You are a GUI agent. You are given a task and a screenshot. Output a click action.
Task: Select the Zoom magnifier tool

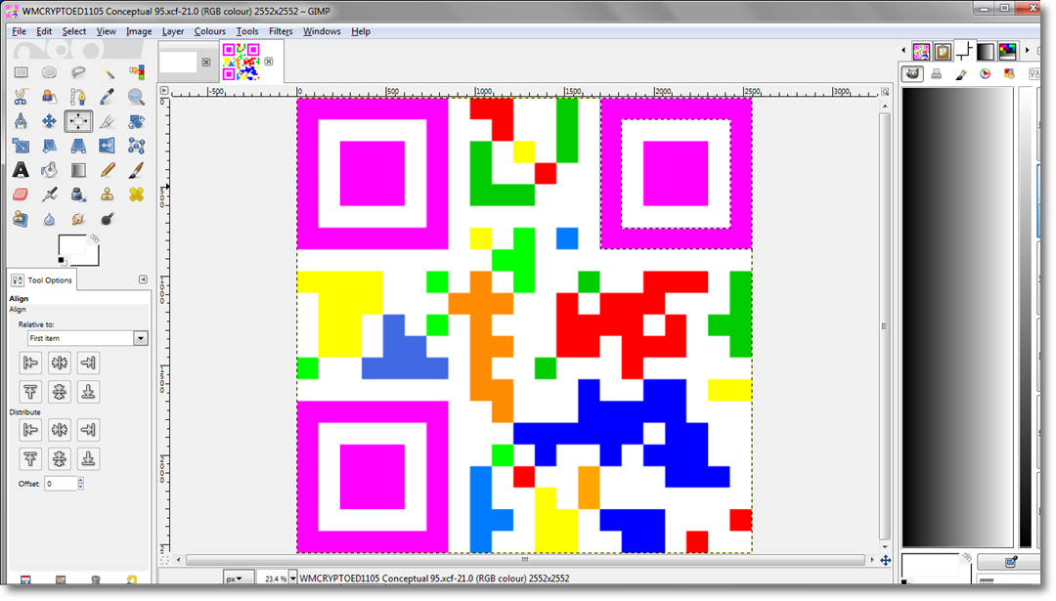pyautogui.click(x=137, y=97)
